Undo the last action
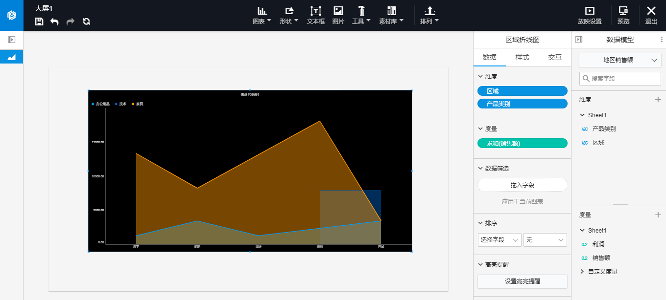Viewport: 666px width, 300px height. pos(54,21)
